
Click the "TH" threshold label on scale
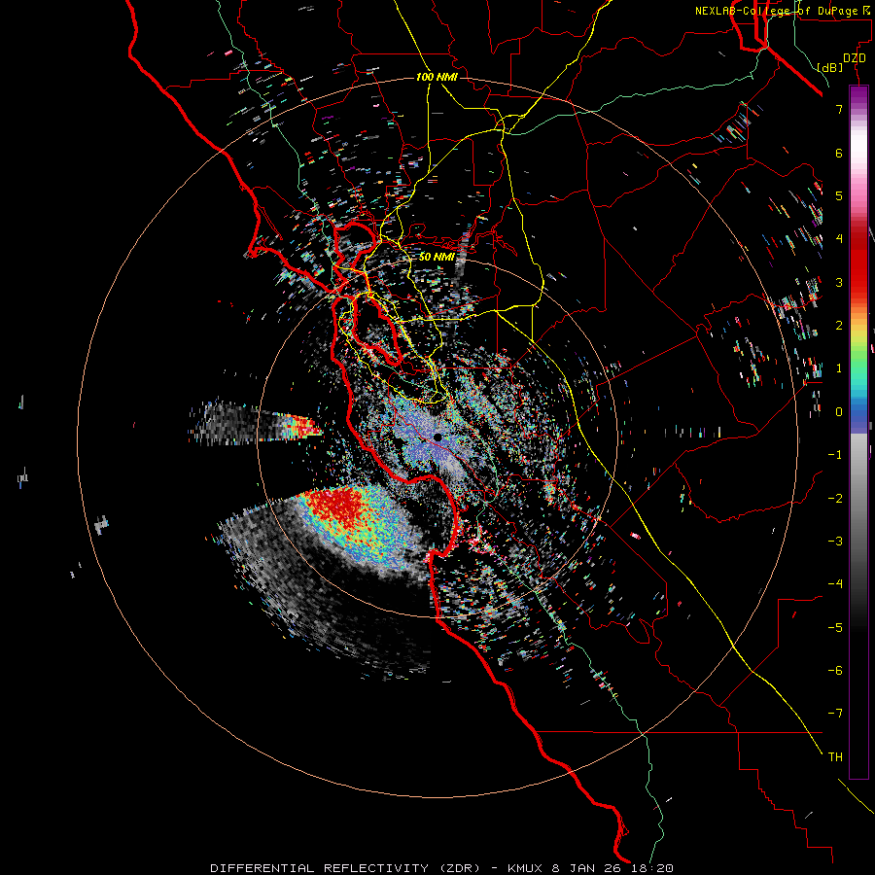[835, 757]
